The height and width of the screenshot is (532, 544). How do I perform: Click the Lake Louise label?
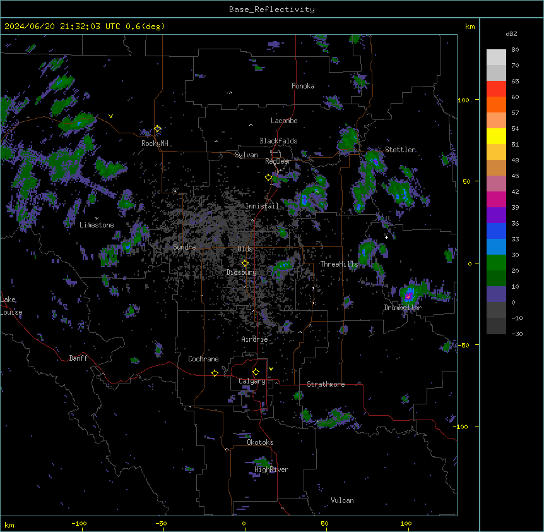coord(10,306)
